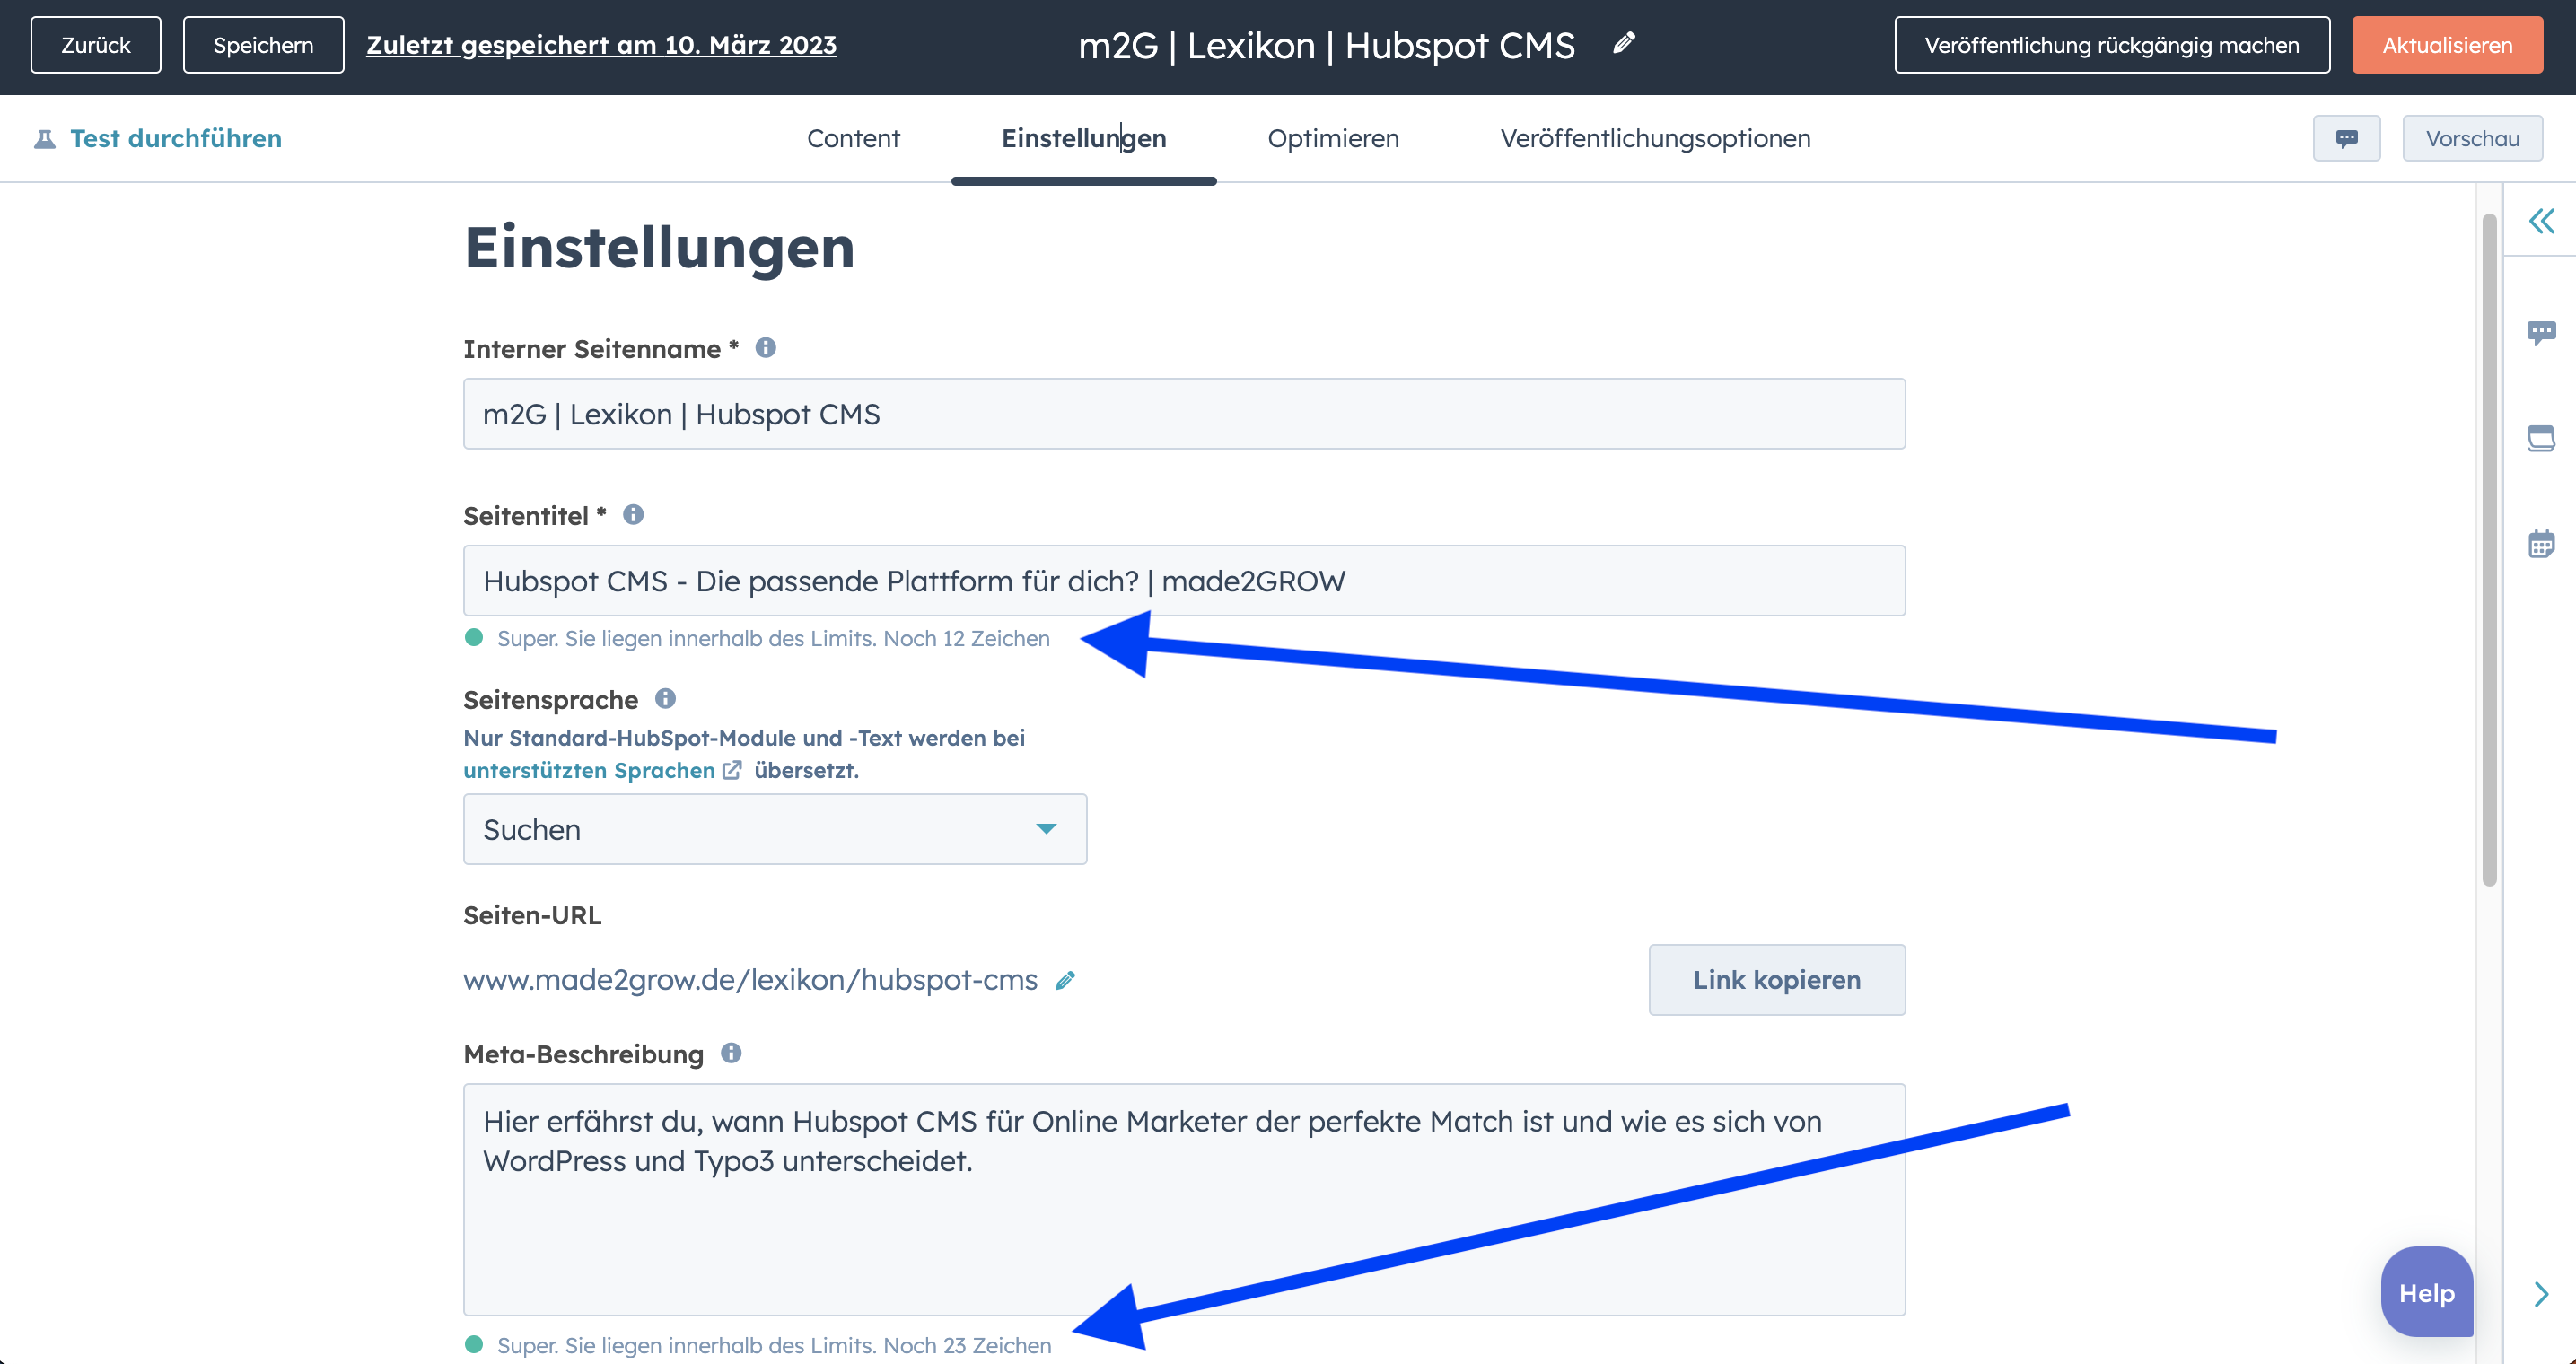This screenshot has height=1364, width=2576.
Task: Click the 'Noch 23 Zeichen' status text
Action: 967,1345
